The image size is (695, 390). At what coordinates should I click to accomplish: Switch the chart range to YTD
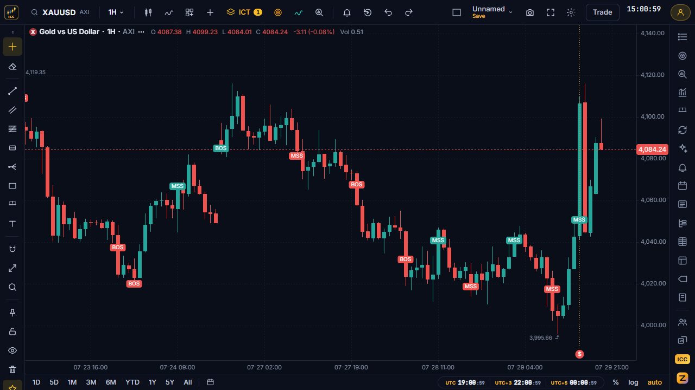point(132,382)
